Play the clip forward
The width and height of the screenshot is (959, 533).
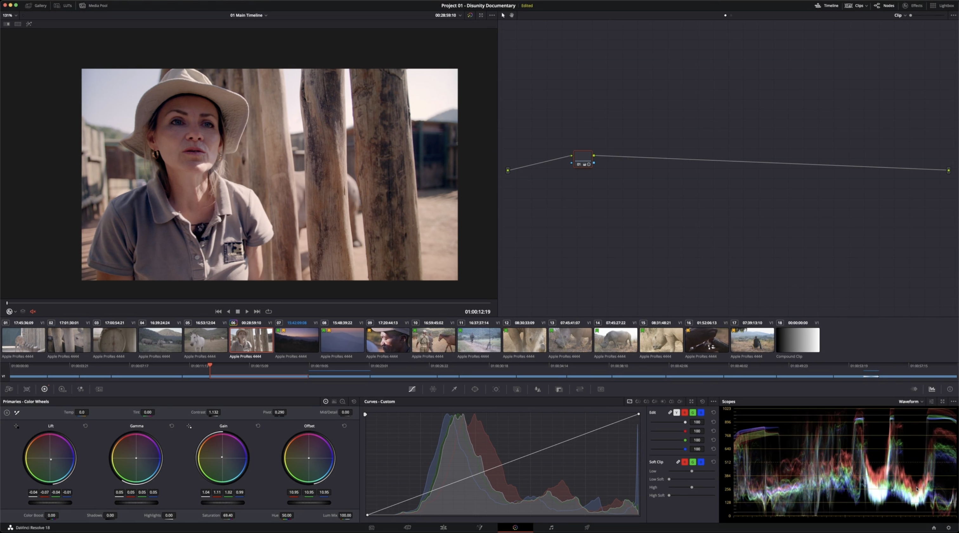[x=247, y=311]
